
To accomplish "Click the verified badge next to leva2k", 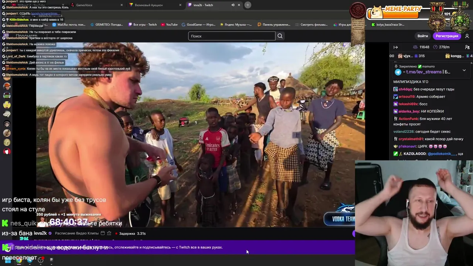I will [x=50, y=233].
